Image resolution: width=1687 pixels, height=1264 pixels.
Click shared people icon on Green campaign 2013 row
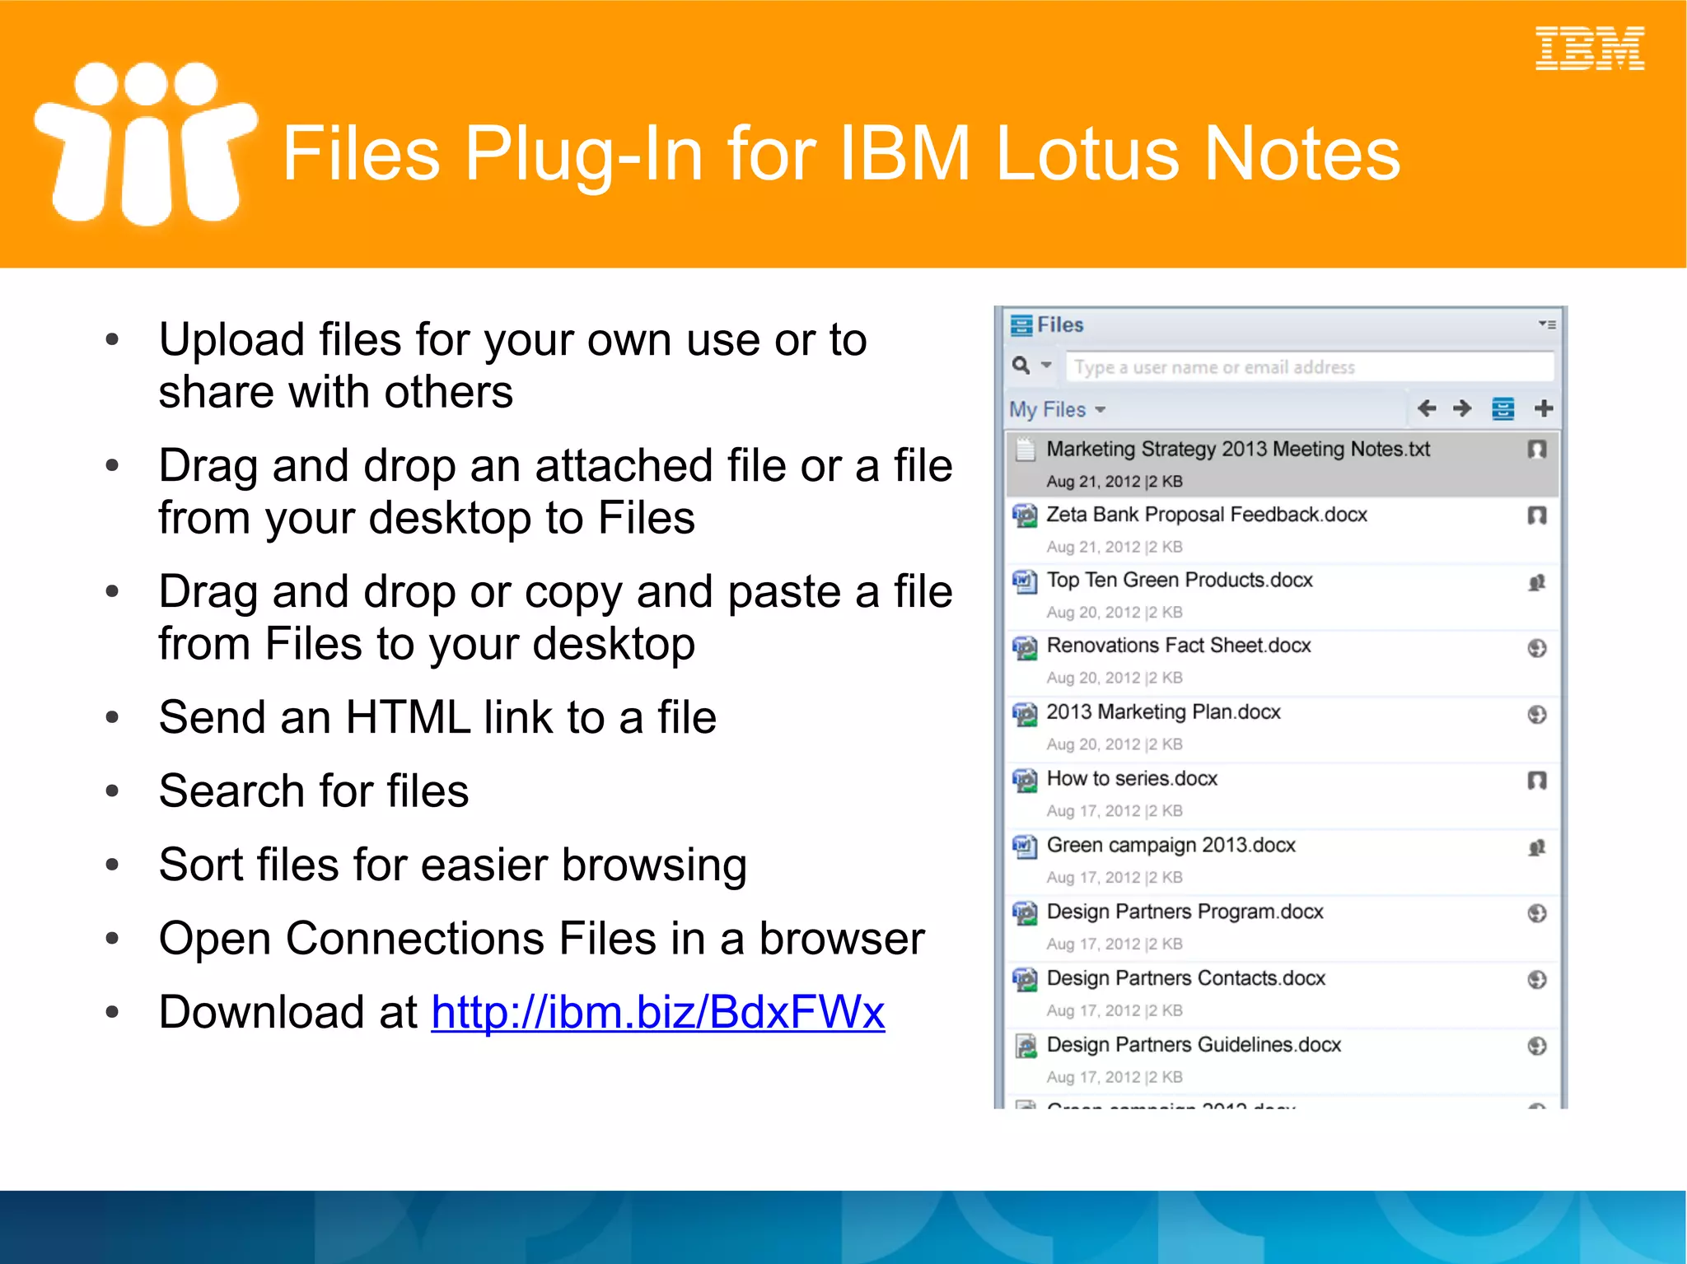[1537, 847]
